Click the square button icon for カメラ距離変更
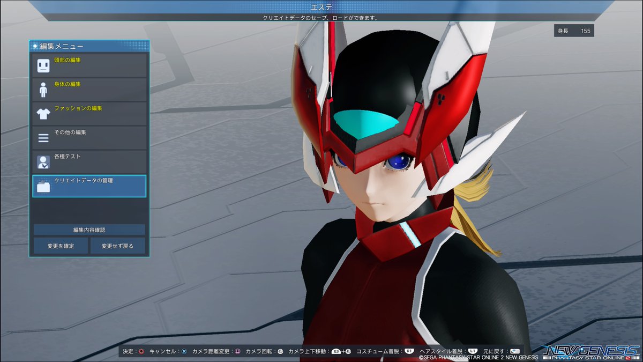Screen dimensions: 643x362 pos(237,351)
